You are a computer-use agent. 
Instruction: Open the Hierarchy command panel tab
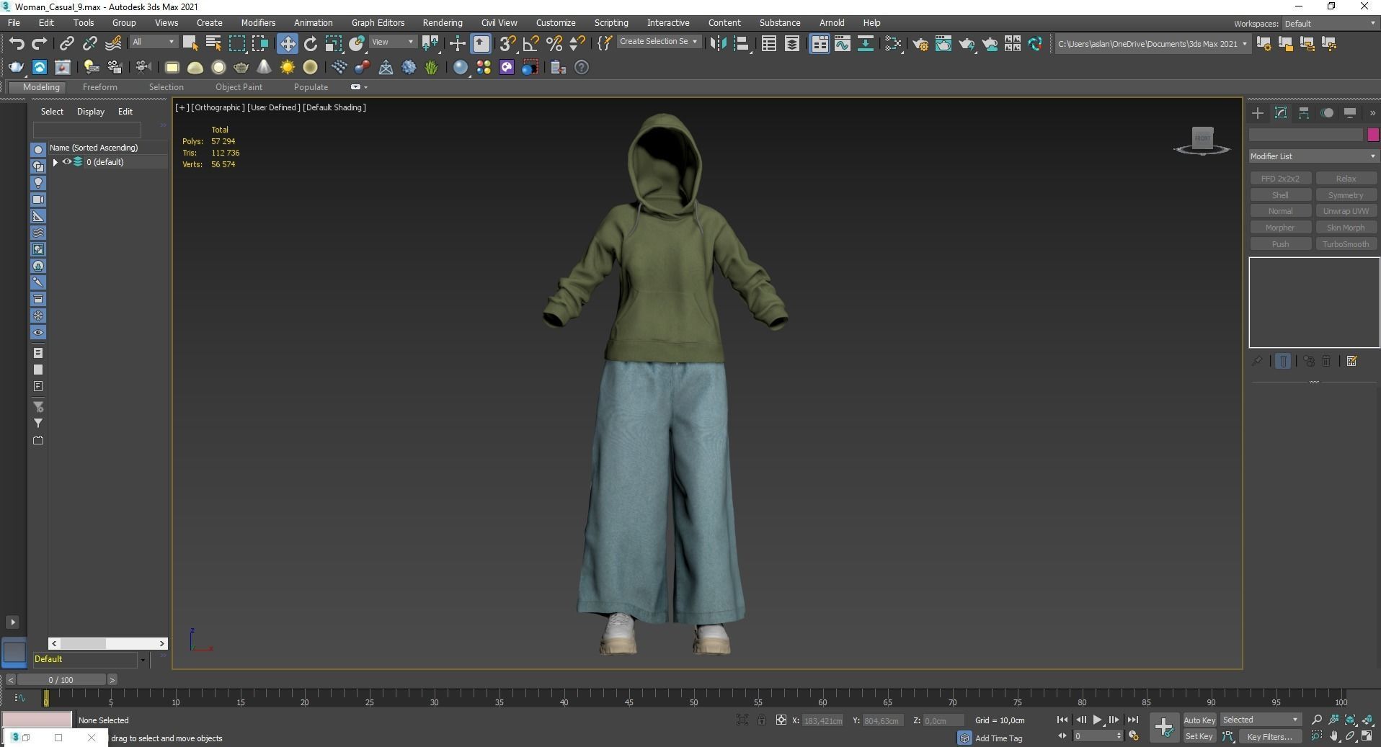tap(1304, 113)
